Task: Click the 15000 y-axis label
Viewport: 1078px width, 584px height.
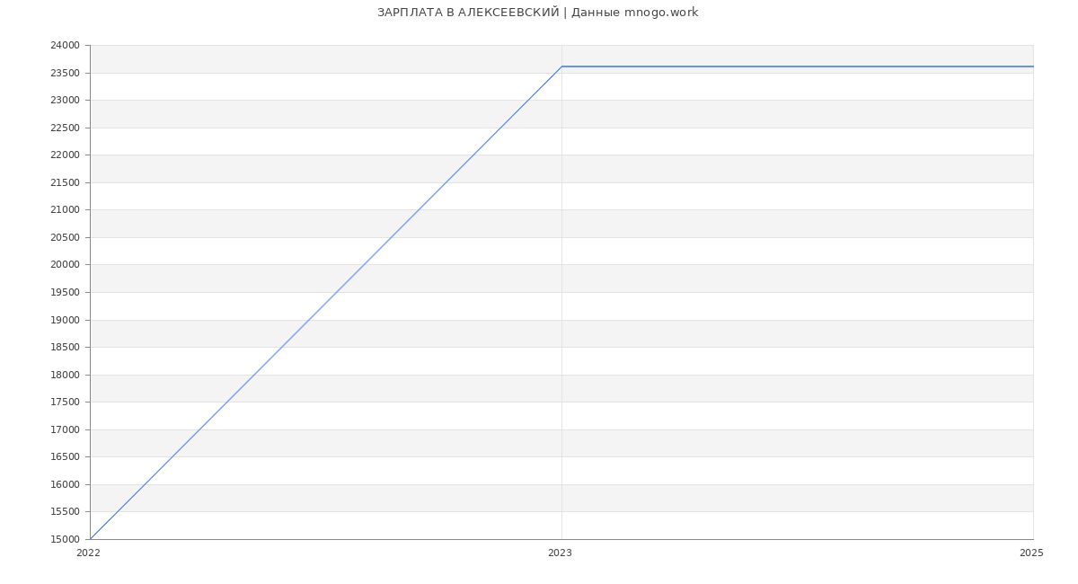Action: (65, 540)
